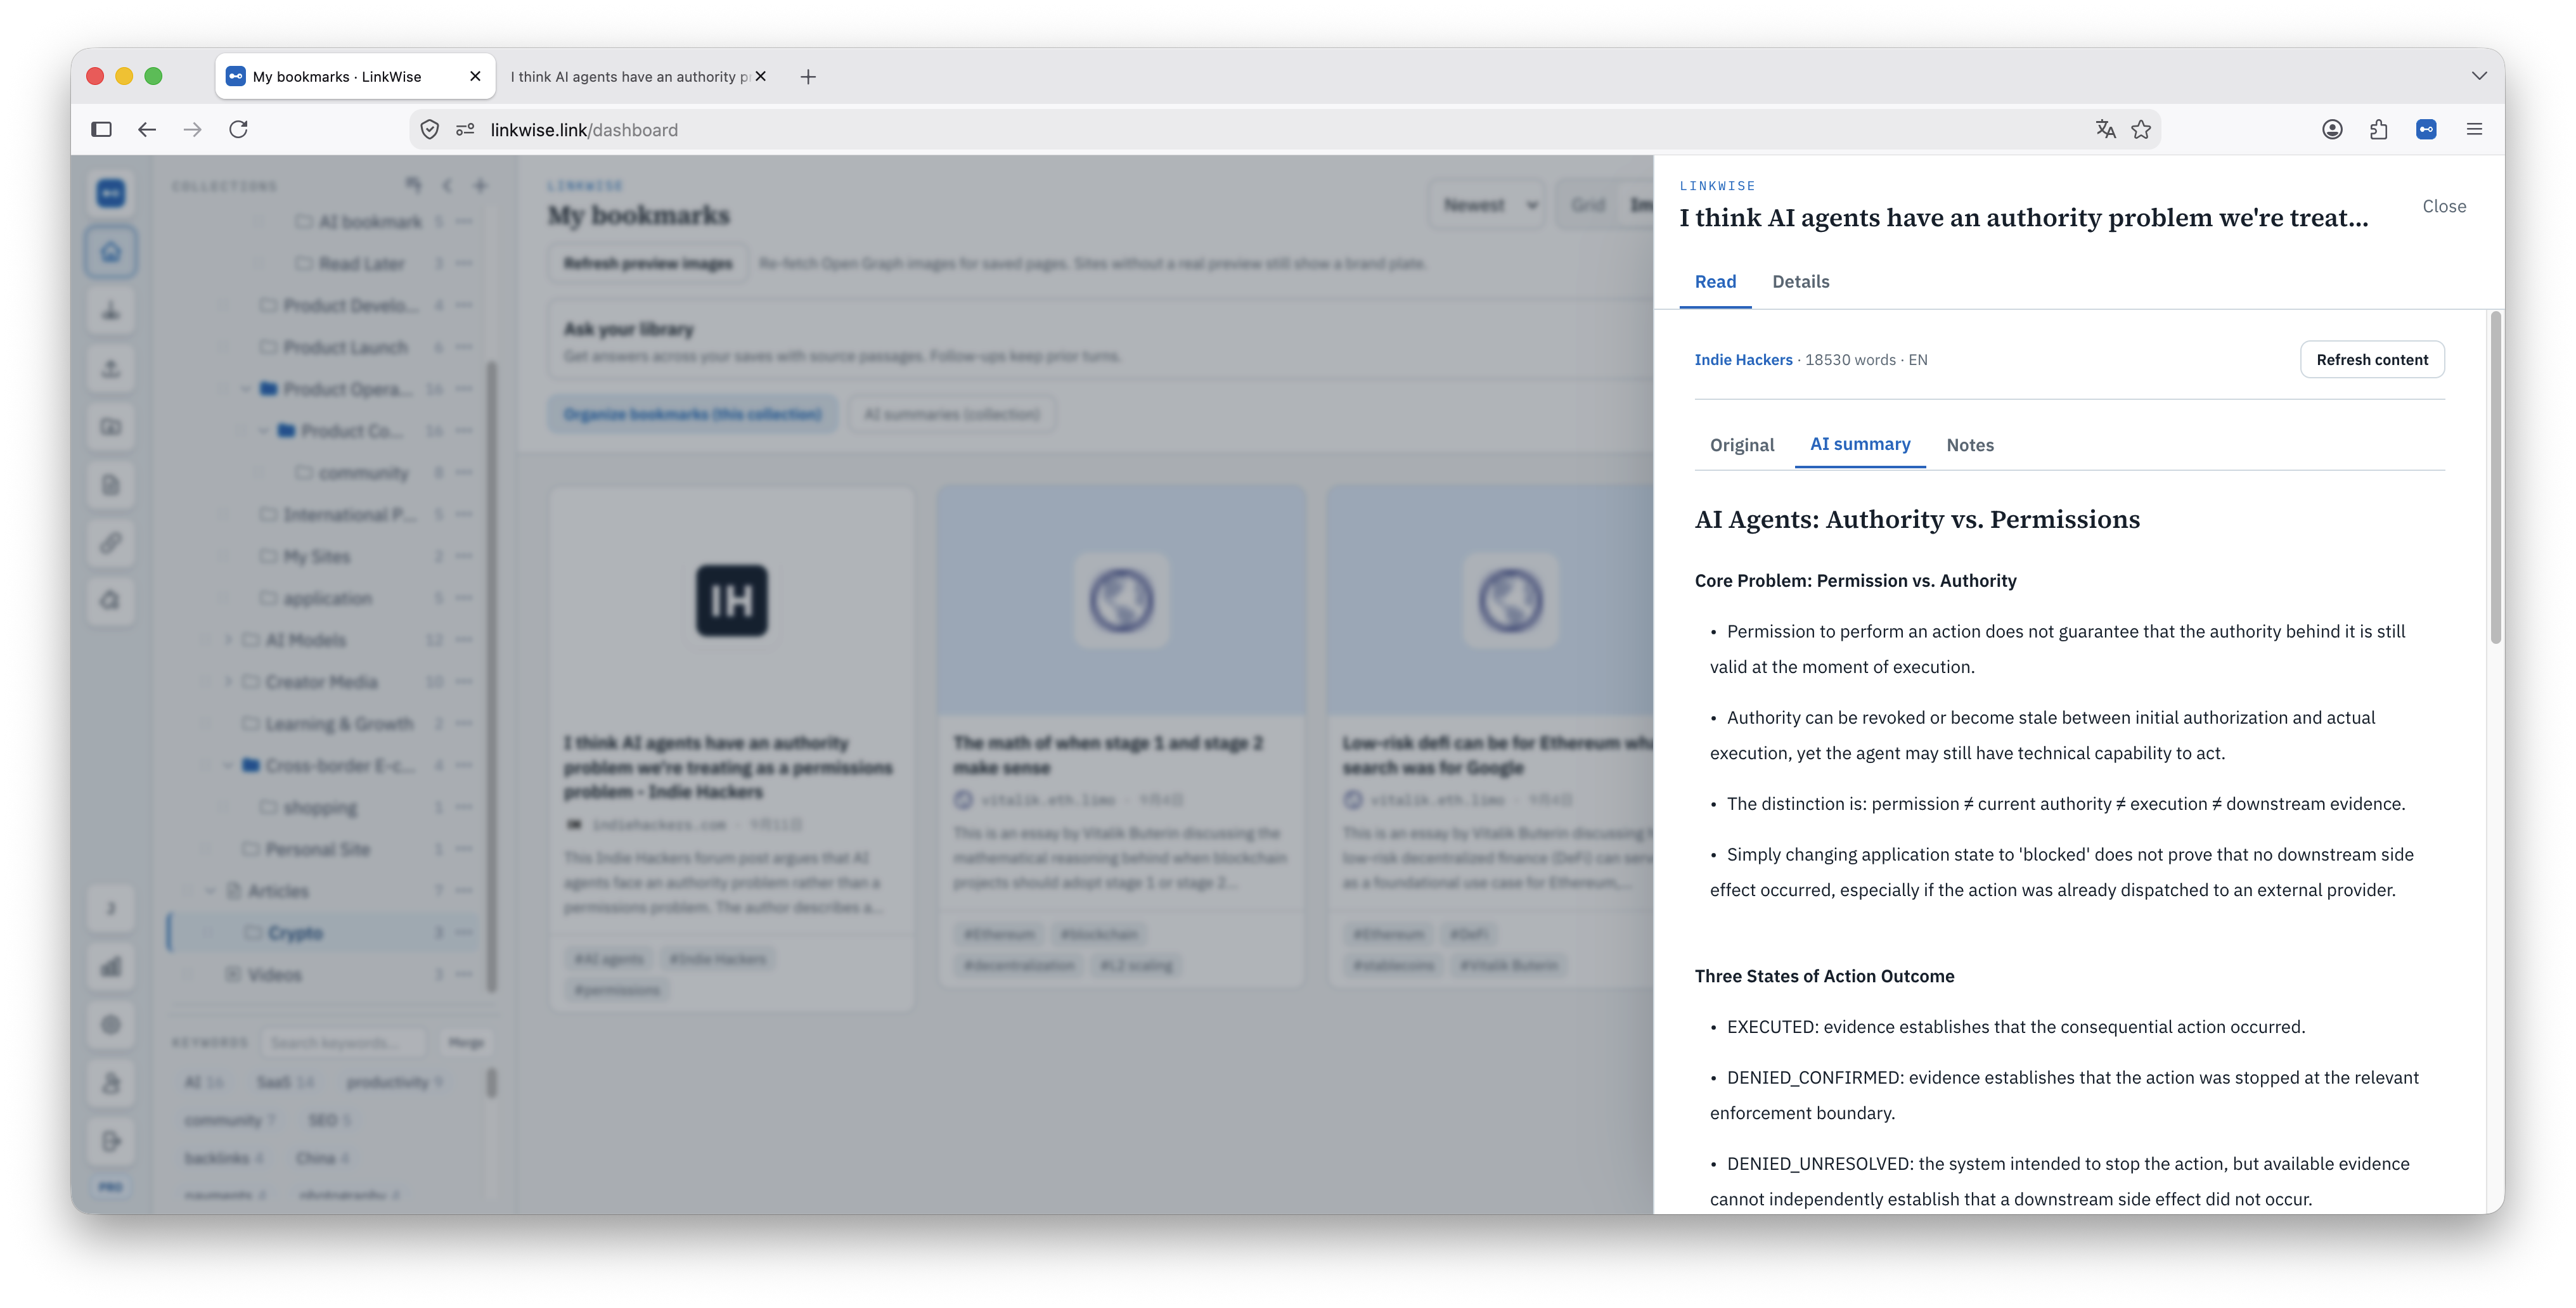Collapse the Articles group
2576x1308 pixels.
click(210, 891)
